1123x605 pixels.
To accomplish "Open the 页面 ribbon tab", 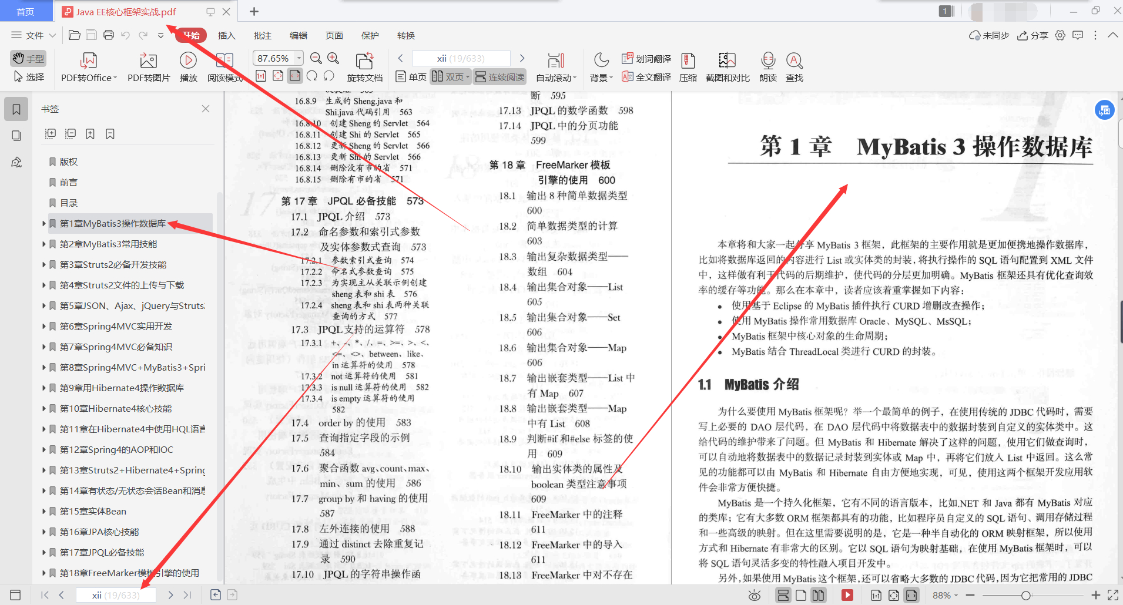I will click(334, 35).
